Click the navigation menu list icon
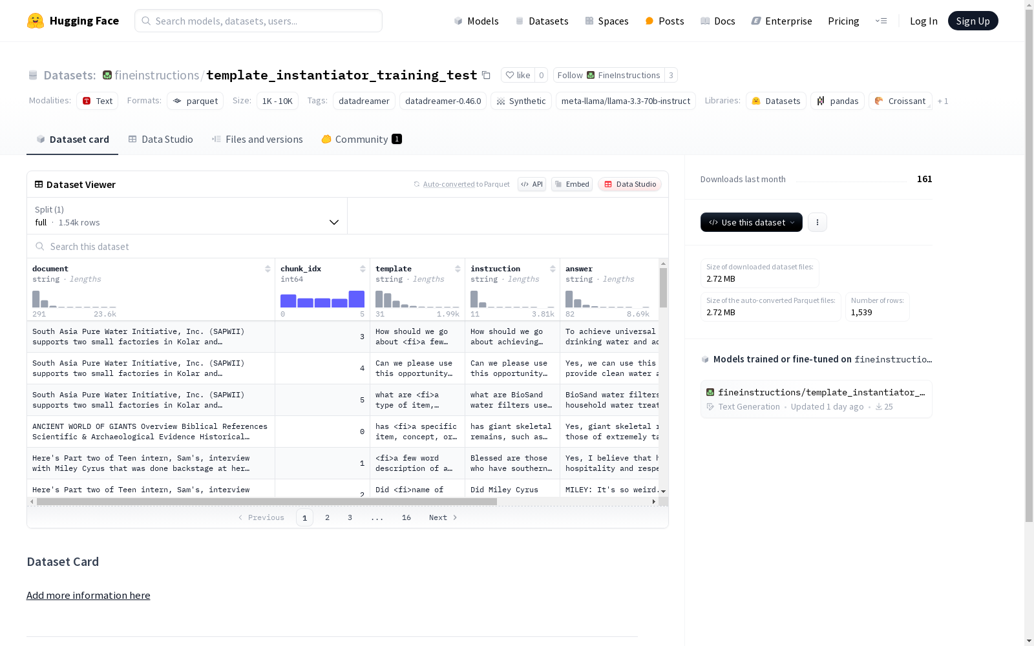Viewport: 1034px width, 646px height. pos(881,21)
